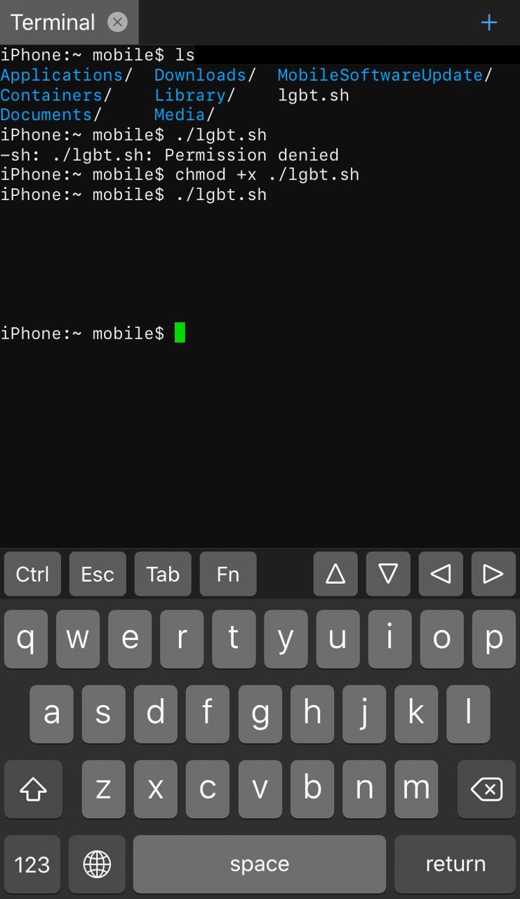Toggle the Shift key on keyboard
Screen dimensions: 520x899
[33, 789]
